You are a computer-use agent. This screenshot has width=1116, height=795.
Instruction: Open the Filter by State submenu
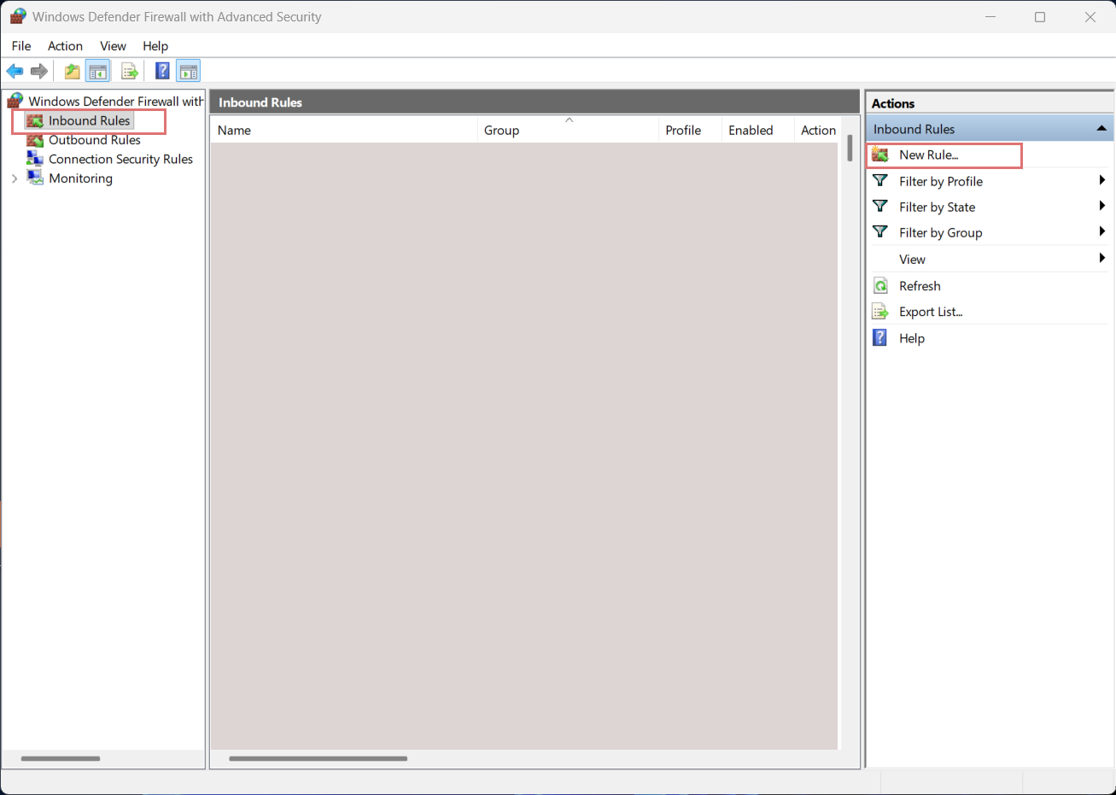point(937,208)
